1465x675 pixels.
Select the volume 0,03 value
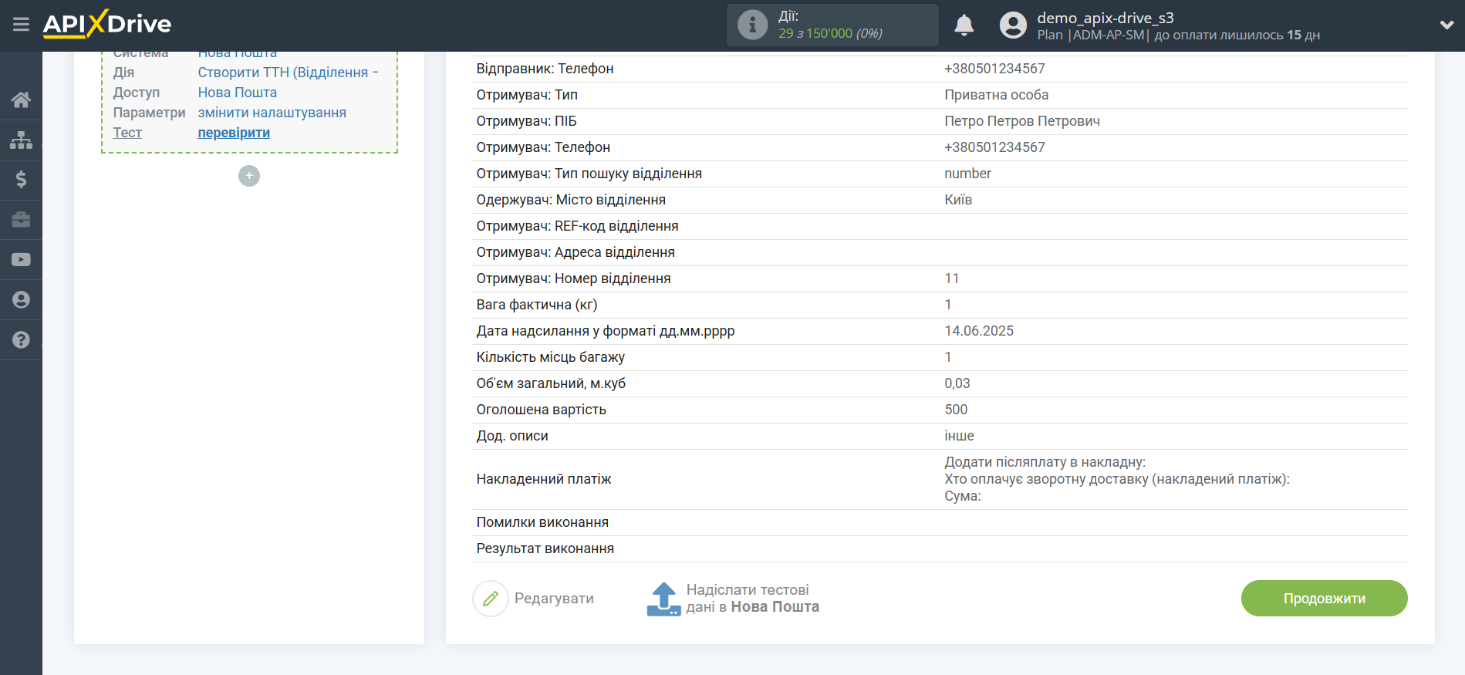point(957,383)
